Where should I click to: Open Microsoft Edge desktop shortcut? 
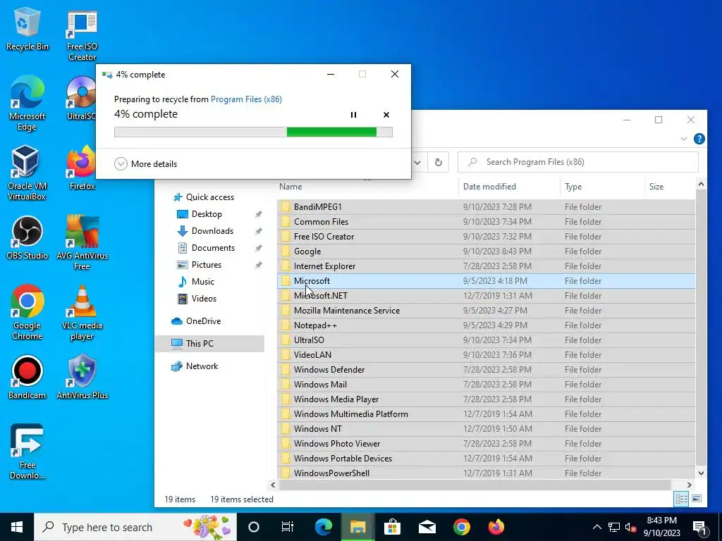tap(27, 104)
